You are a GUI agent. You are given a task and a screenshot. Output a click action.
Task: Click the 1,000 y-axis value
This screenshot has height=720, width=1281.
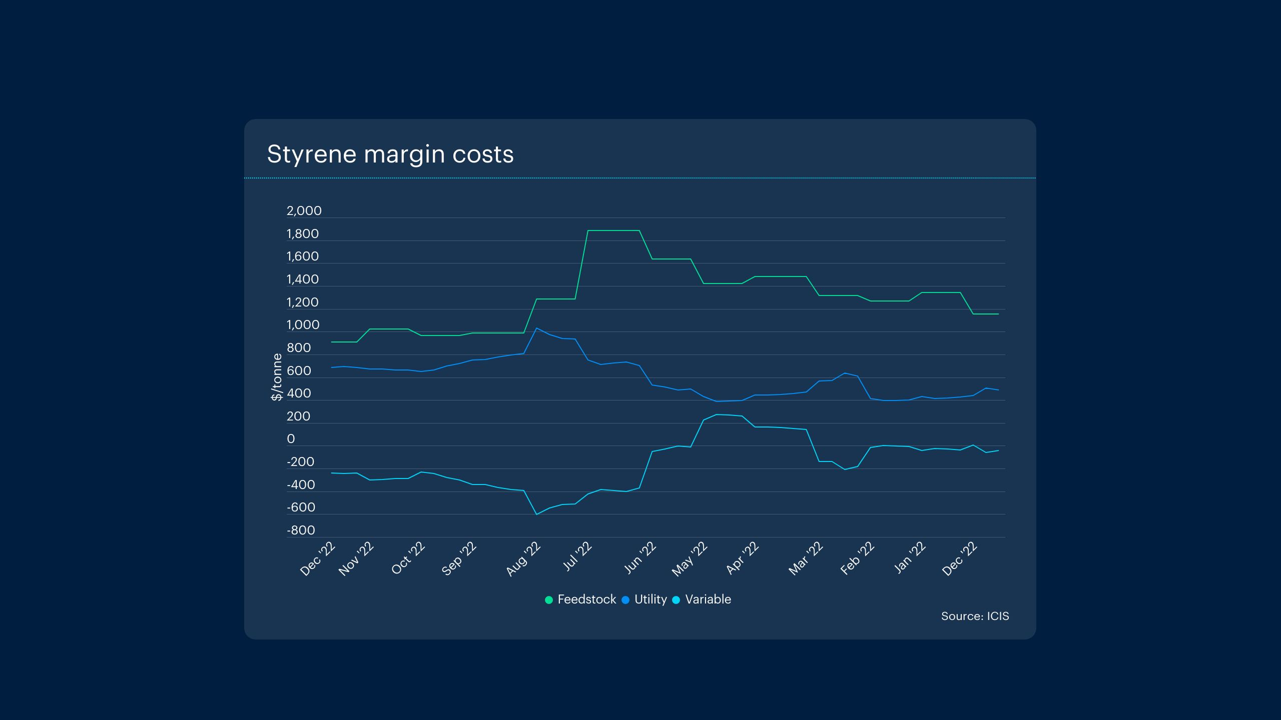(x=303, y=324)
